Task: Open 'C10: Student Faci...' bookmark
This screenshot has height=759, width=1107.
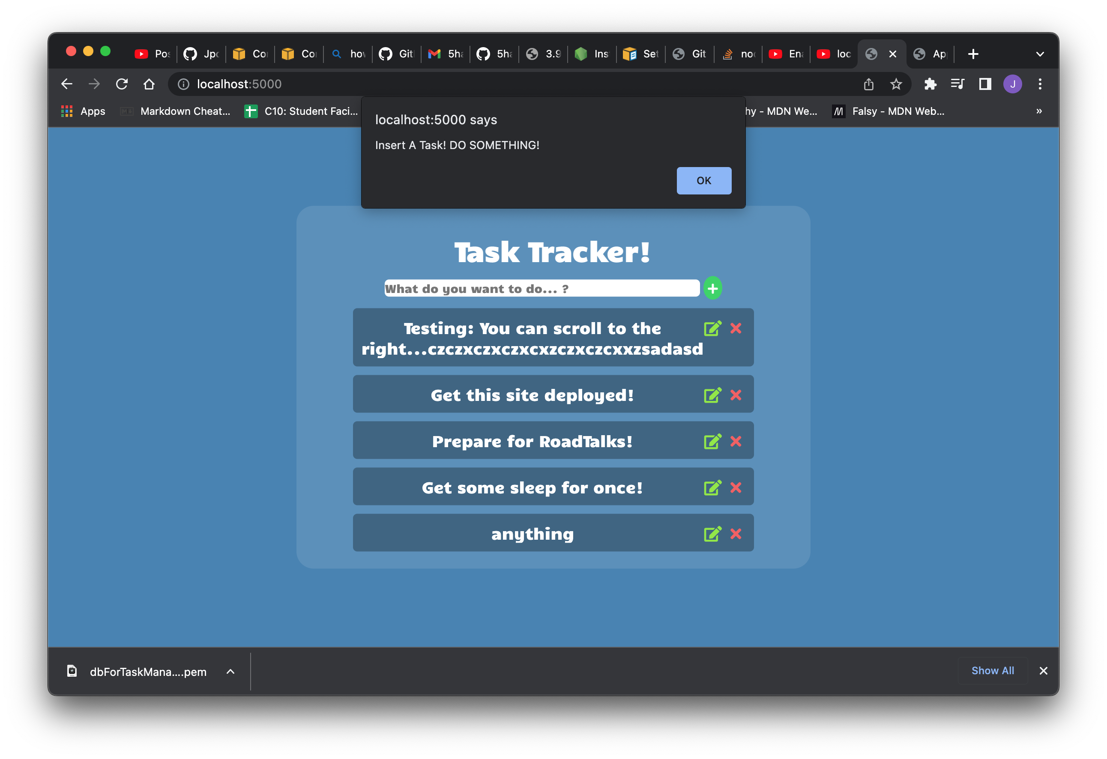Action: click(301, 111)
